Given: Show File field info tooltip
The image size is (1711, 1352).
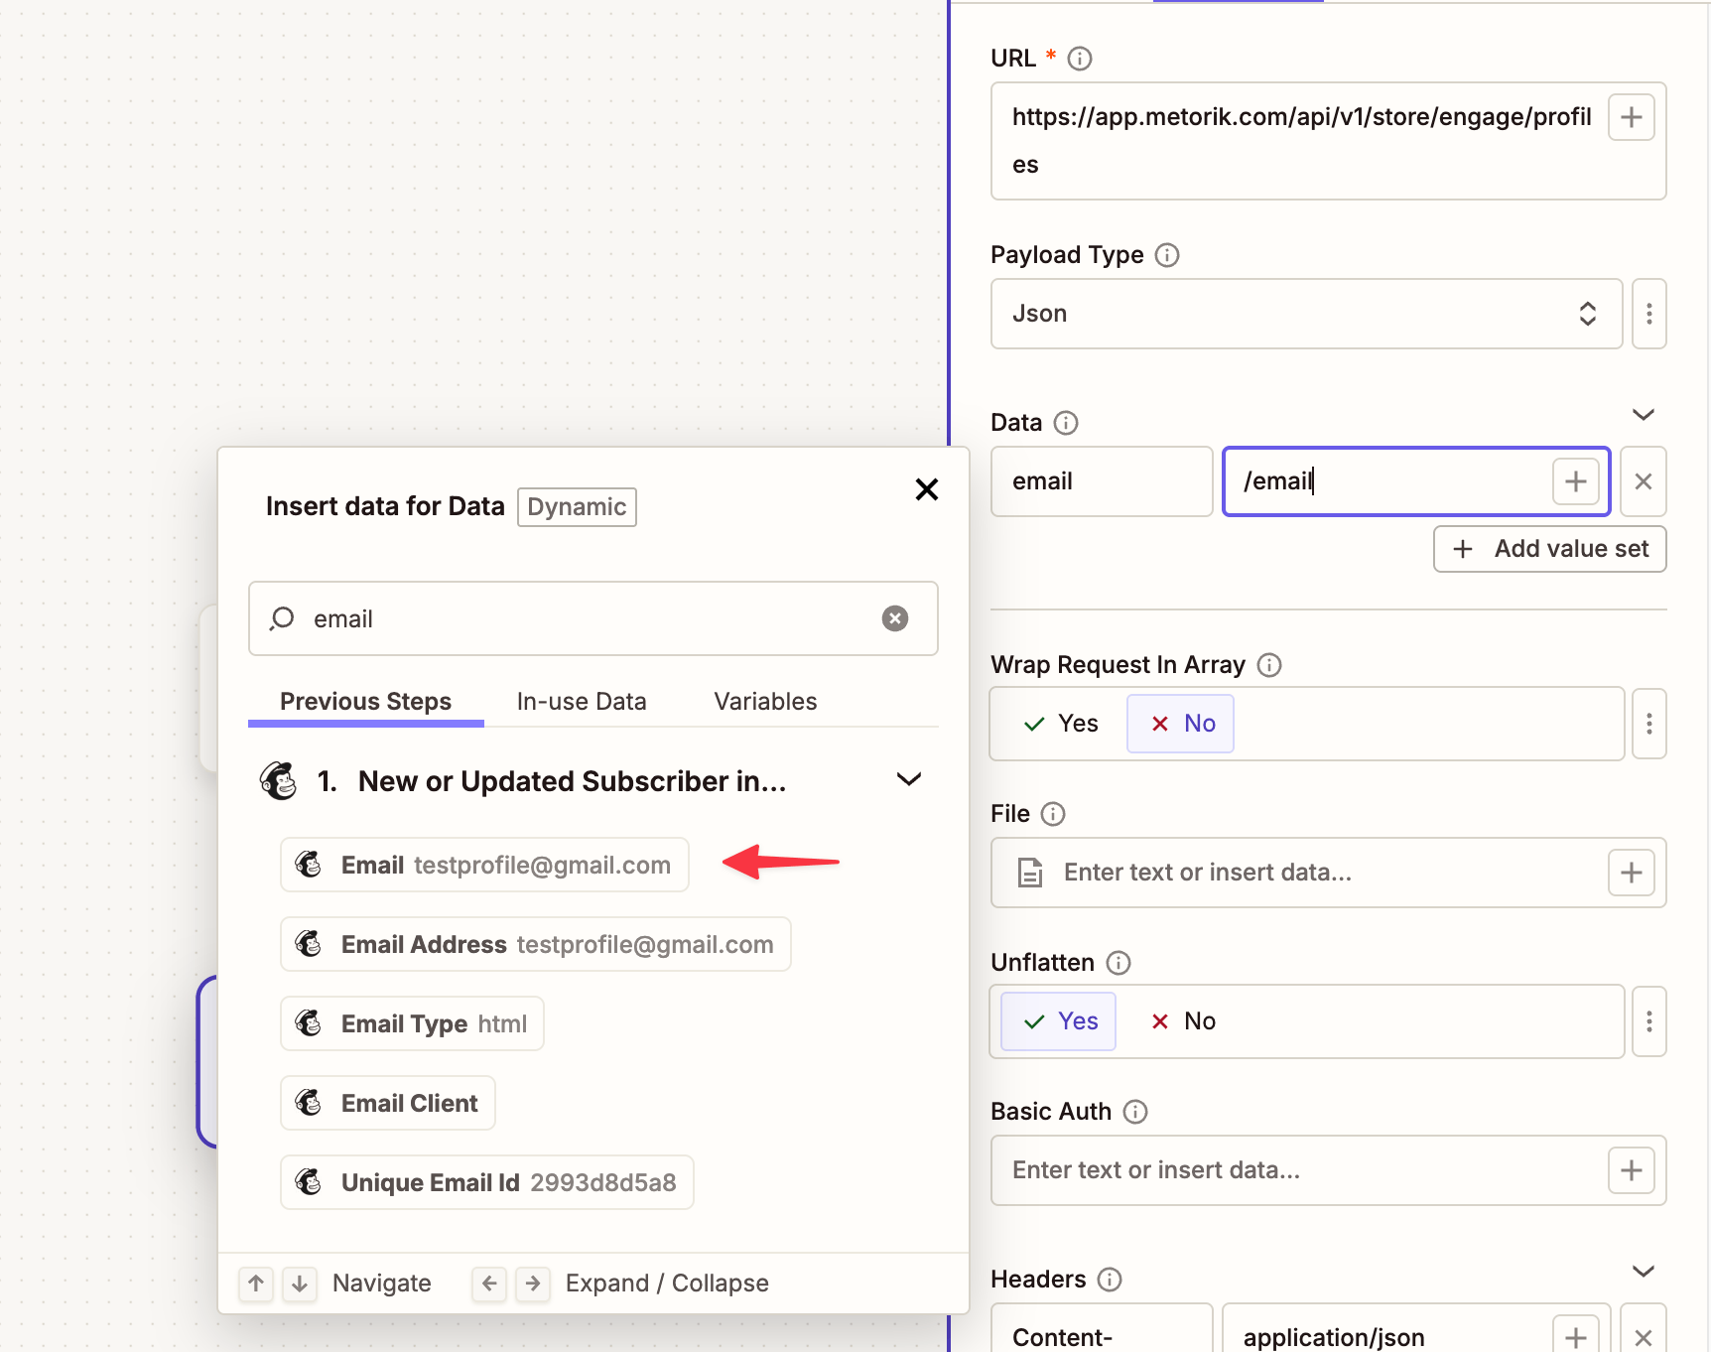Looking at the screenshot, I should (x=1053, y=814).
